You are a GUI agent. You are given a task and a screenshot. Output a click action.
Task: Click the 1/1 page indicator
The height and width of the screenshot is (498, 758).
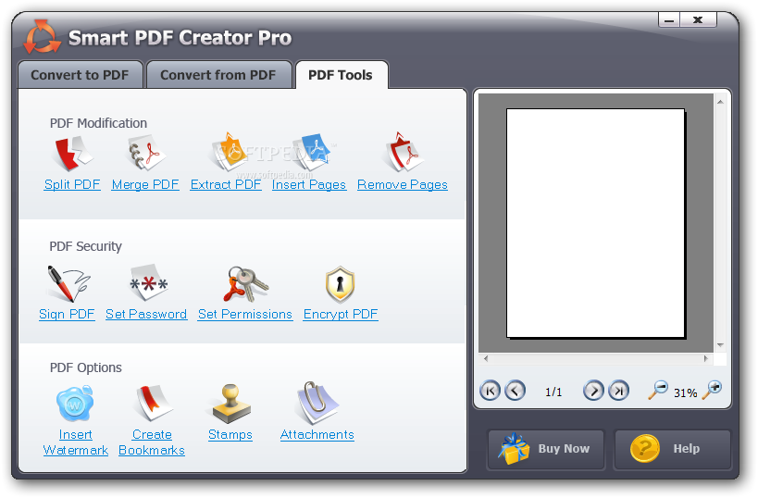pos(553,392)
